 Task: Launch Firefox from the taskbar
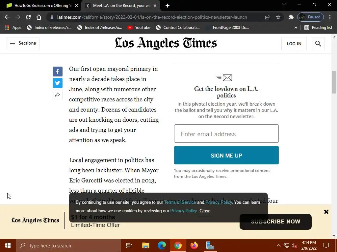tap(194, 245)
